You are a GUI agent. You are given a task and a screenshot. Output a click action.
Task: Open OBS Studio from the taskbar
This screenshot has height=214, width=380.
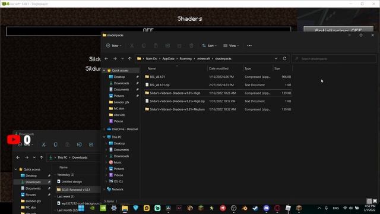(x=233, y=208)
